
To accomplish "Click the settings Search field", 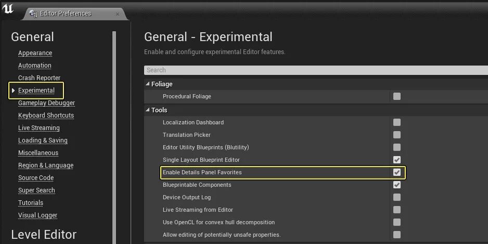I will [312, 70].
